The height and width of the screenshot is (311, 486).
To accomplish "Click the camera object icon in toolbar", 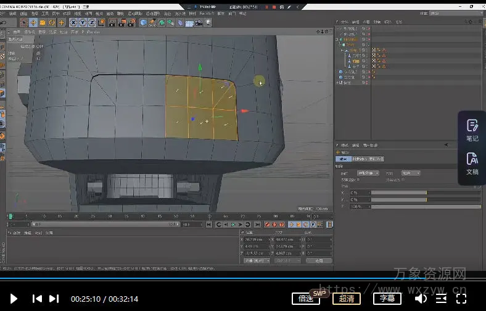I will pyautogui.click(x=199, y=23).
